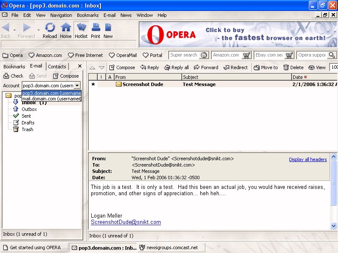The image size is (338, 253).
Task: Click the Amazon.com search cart icon
Action: [246, 55]
